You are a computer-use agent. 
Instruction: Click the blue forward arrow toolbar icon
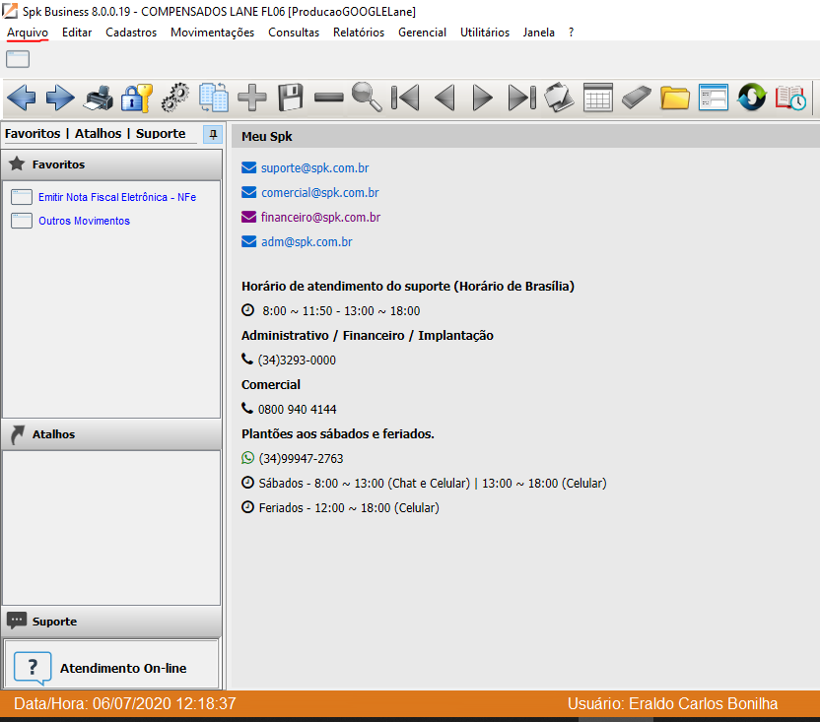pyautogui.click(x=60, y=98)
